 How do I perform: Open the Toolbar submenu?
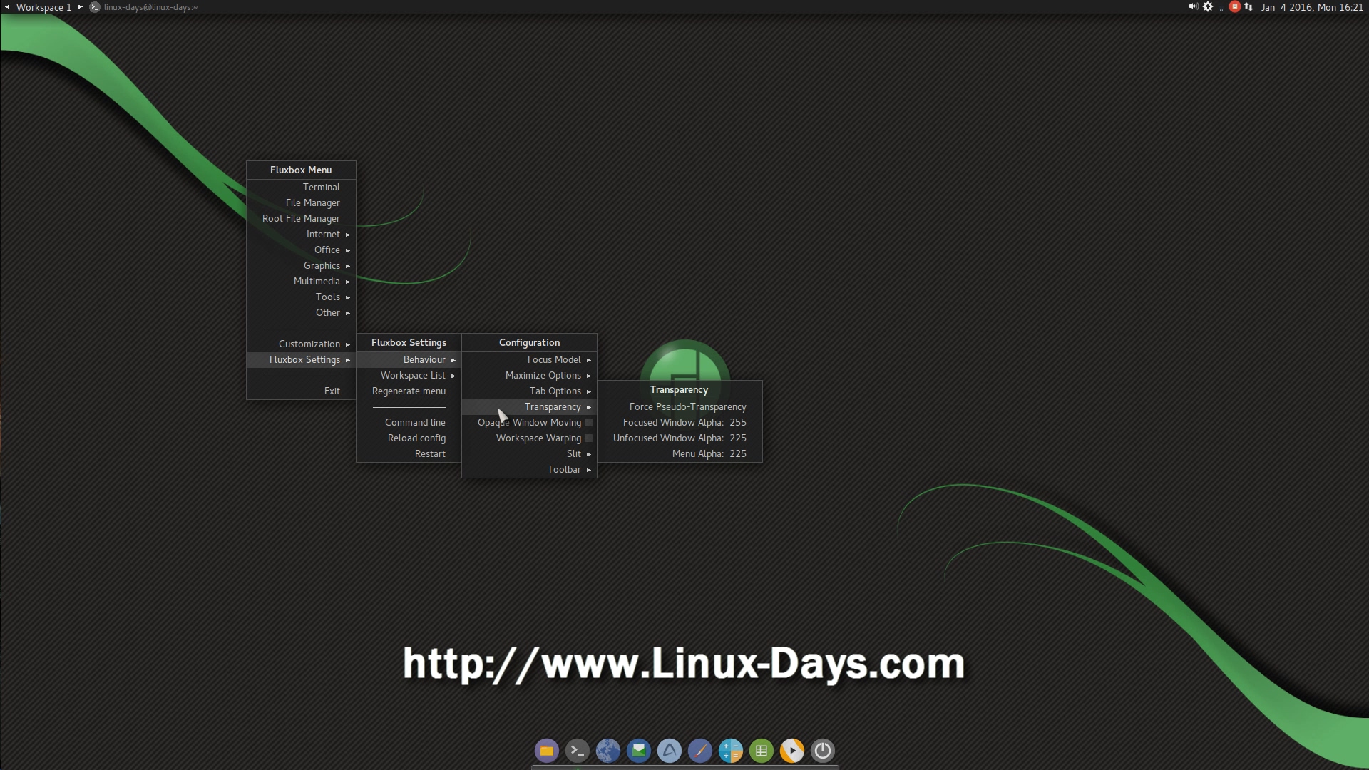pos(529,469)
